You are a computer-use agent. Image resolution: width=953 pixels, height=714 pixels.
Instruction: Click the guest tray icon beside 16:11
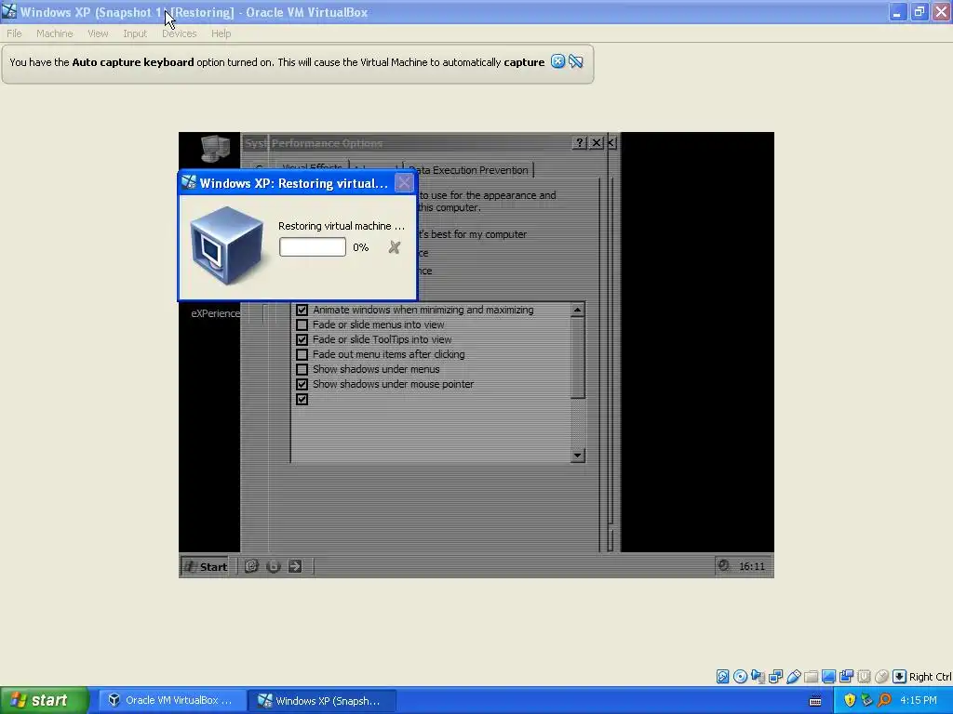point(723,566)
